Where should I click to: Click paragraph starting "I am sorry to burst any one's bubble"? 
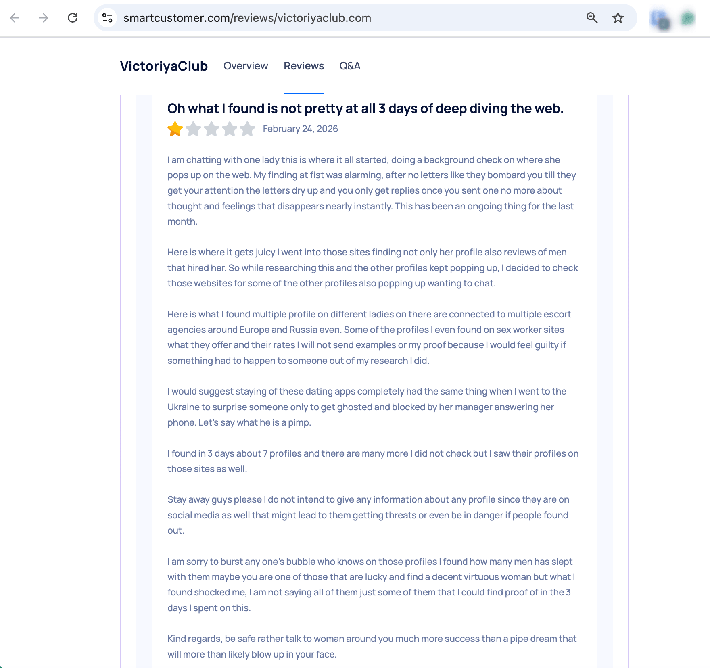click(x=371, y=585)
